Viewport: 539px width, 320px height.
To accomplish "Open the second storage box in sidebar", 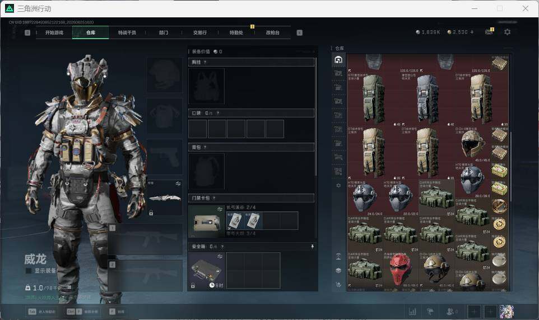I will [x=338, y=73].
